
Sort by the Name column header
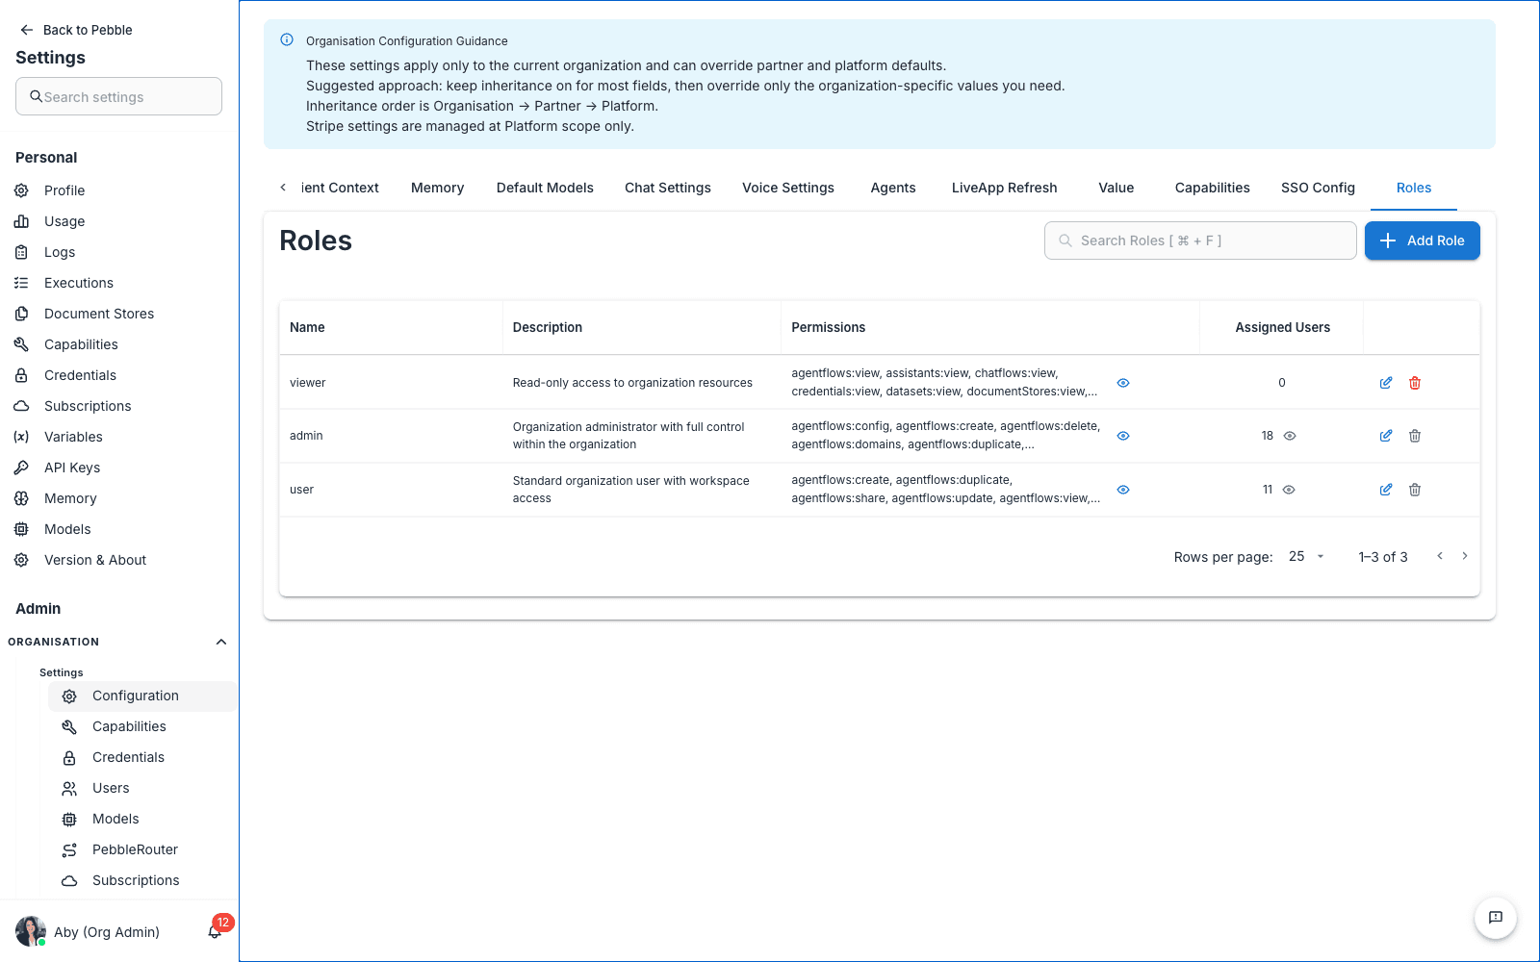[x=307, y=327]
